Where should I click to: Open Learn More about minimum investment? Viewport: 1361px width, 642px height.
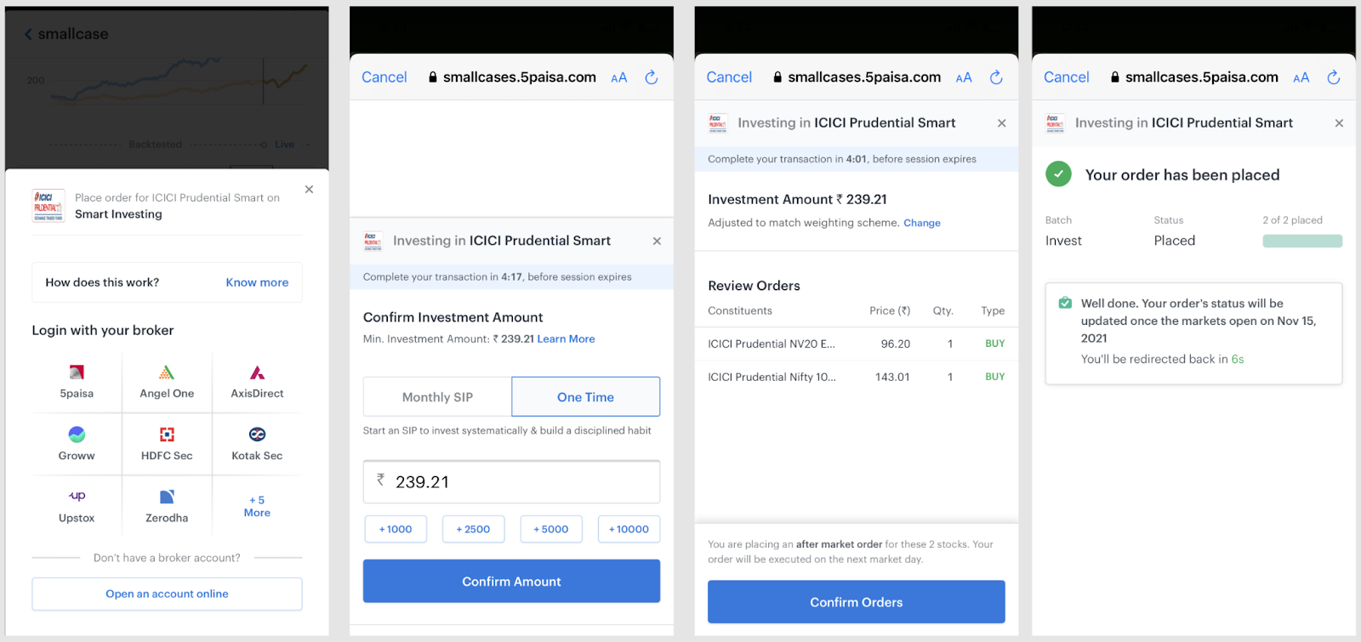566,338
